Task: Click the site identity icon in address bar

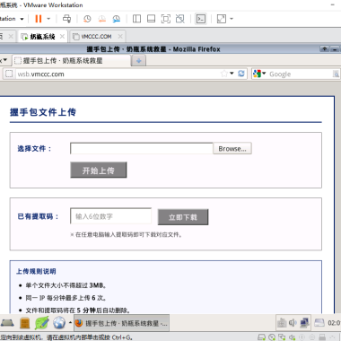Action: tap(9, 74)
